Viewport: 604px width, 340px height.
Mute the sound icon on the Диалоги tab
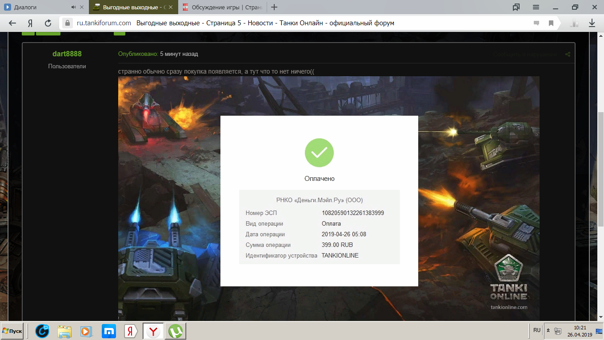(x=74, y=8)
